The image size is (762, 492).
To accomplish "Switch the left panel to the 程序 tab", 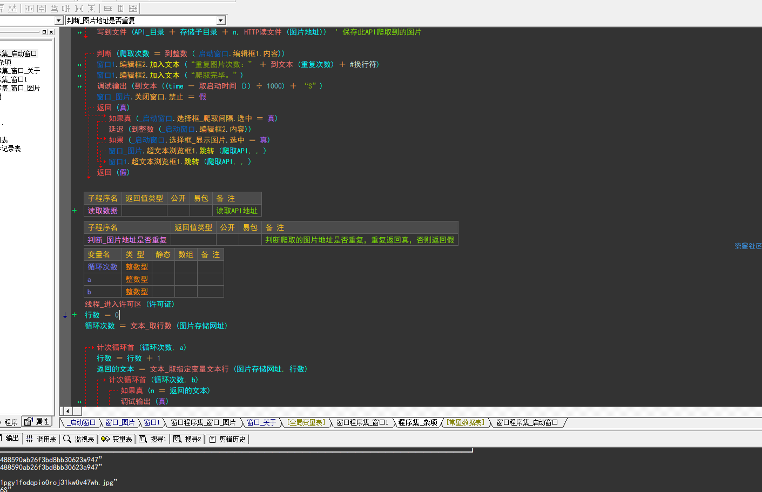I will (x=9, y=422).
